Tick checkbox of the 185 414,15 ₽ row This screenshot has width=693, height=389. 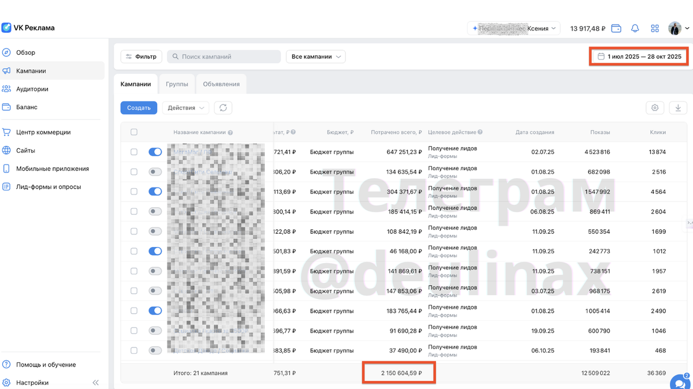click(x=134, y=211)
